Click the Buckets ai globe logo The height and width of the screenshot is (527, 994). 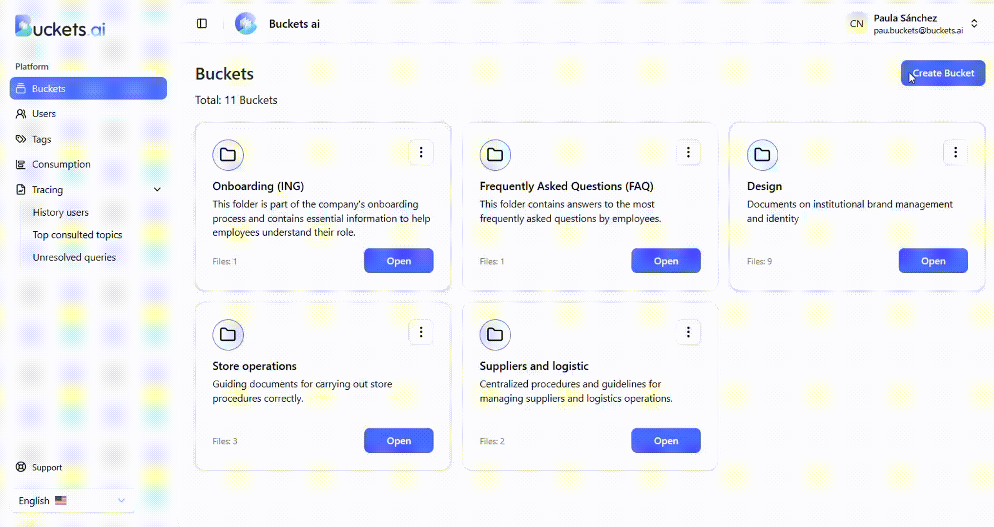246,23
